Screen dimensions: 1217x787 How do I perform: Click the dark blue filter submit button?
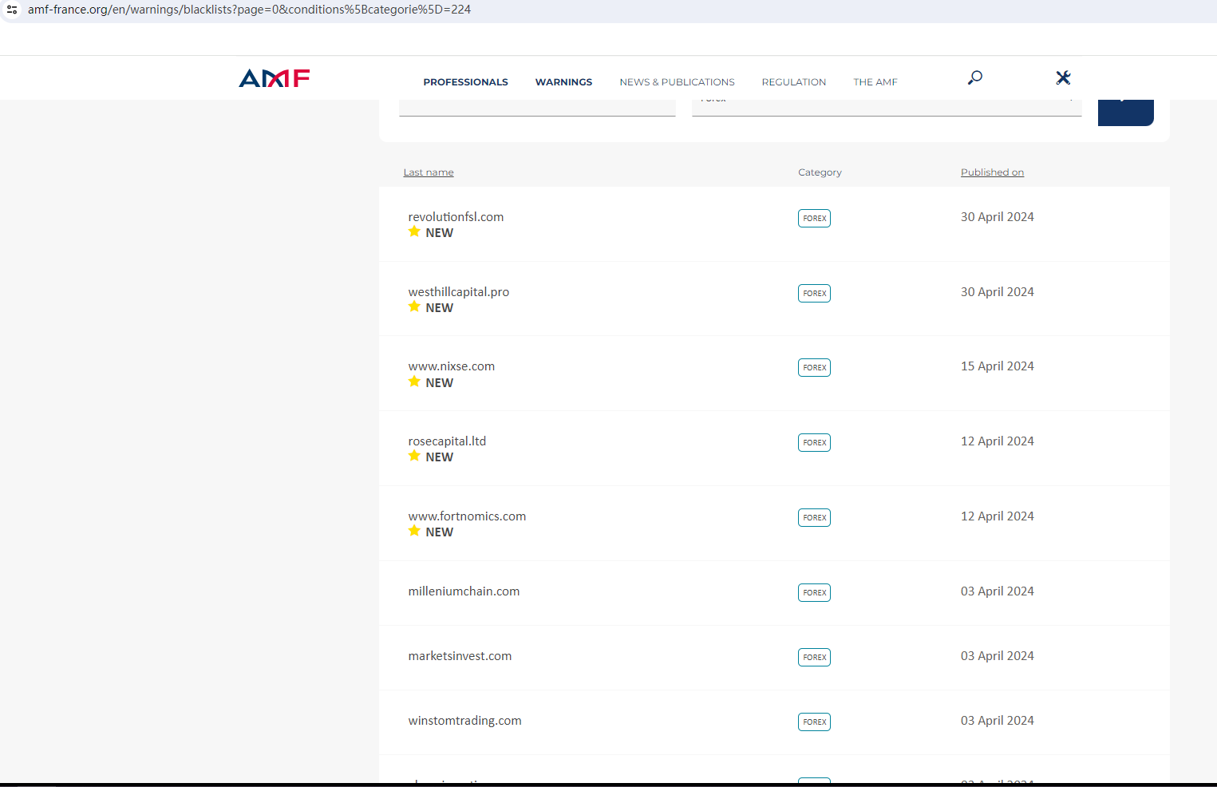coord(1125,112)
